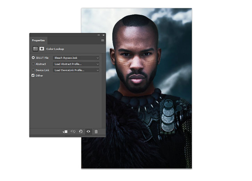252x181 pixels.
Task: Close the Properties panel
Action: [x=104, y=35]
